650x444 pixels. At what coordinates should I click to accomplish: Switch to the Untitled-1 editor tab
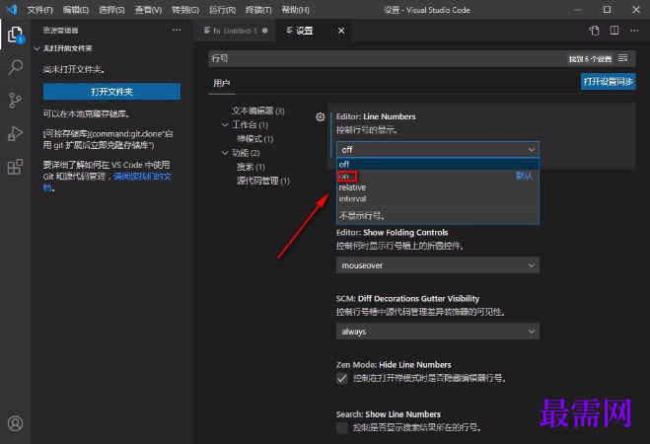pos(235,31)
